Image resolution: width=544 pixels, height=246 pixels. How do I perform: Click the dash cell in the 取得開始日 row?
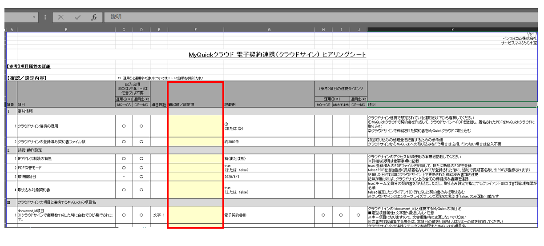click(124, 177)
